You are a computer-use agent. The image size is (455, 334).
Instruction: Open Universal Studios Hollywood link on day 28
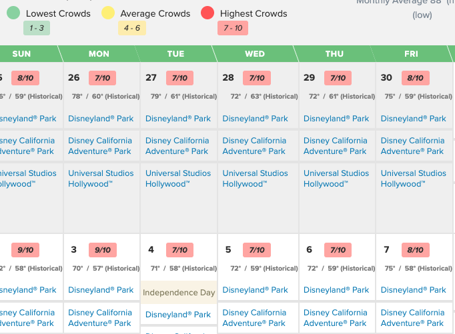coord(255,179)
